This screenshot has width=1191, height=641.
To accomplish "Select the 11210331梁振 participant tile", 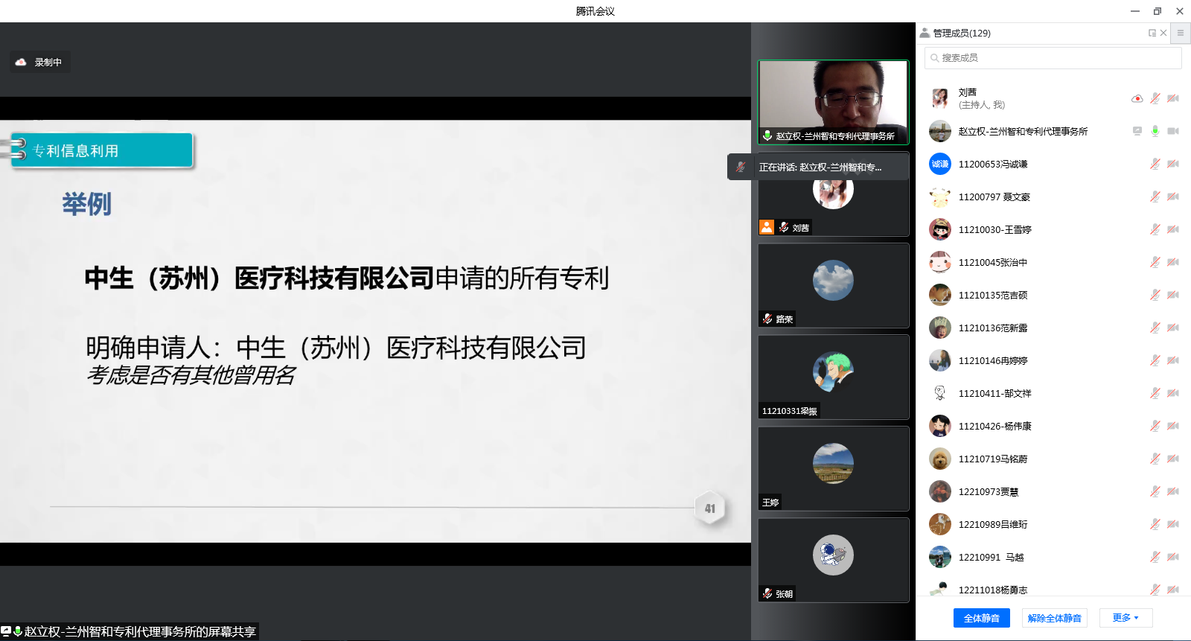I will point(833,376).
